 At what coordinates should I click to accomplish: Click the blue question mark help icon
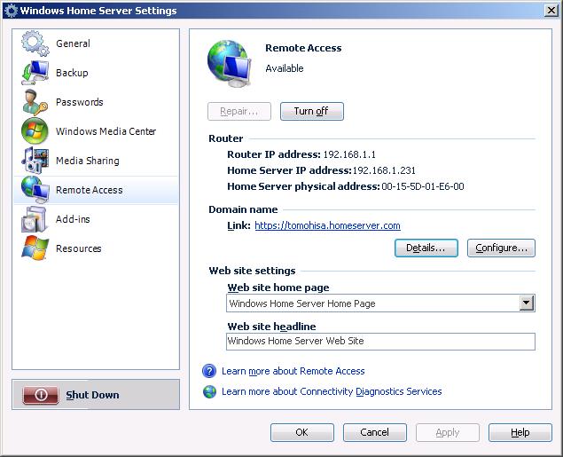(209, 371)
